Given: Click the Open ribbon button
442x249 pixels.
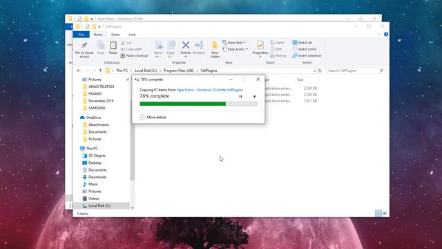Looking at the screenshot, I should coord(278,42).
